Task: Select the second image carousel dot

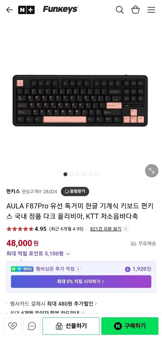Action: tap(72, 174)
